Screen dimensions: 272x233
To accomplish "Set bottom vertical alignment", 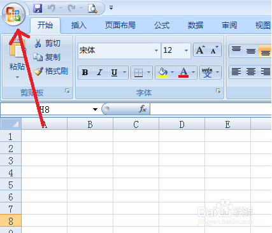I will [265, 50].
